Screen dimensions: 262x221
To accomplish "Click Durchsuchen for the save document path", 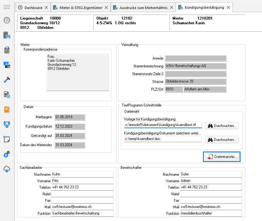I will point(222,140).
